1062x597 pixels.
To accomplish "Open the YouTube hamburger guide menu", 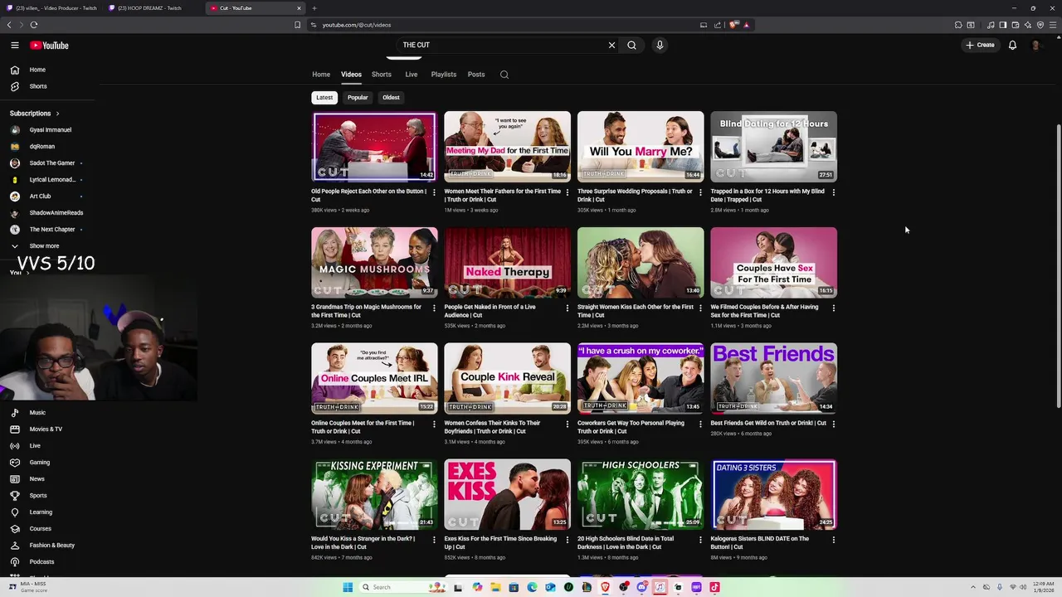I will pos(15,46).
